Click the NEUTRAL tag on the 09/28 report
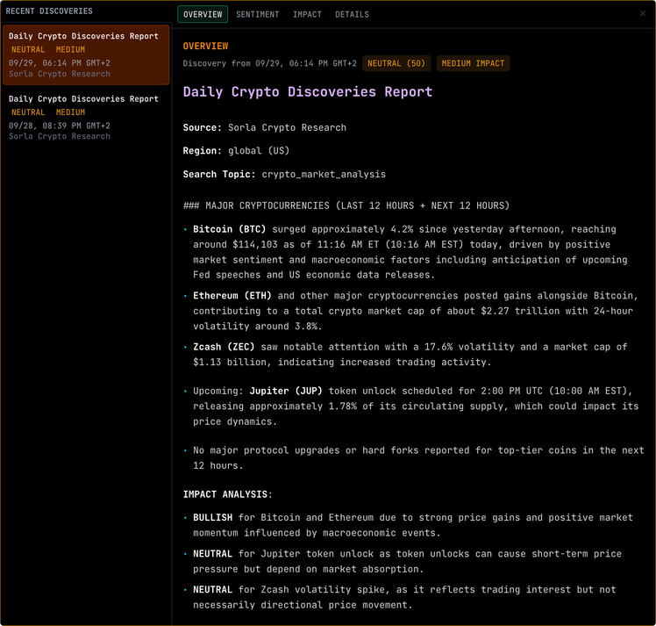 [28, 112]
